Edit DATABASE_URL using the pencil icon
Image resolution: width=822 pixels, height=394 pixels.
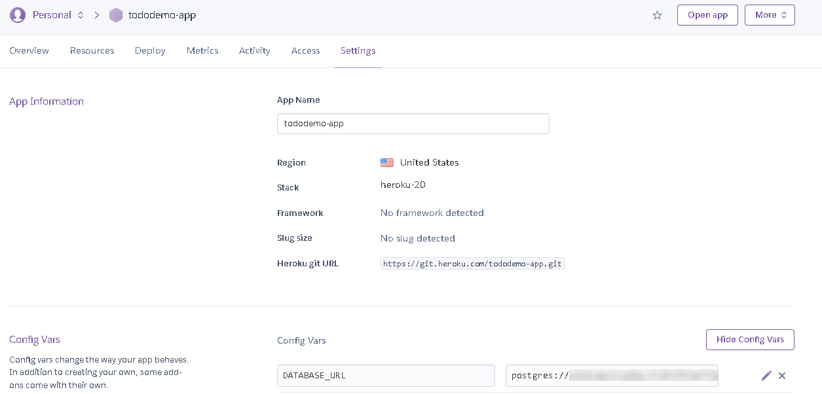click(x=766, y=376)
